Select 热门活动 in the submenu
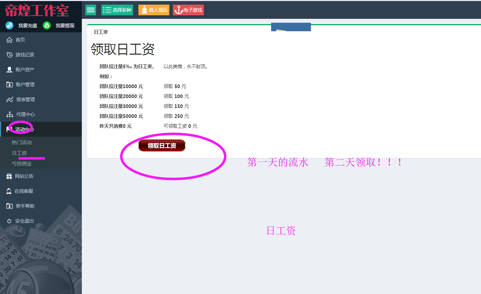Image resolution: width=481 pixels, height=294 pixels. (22, 142)
